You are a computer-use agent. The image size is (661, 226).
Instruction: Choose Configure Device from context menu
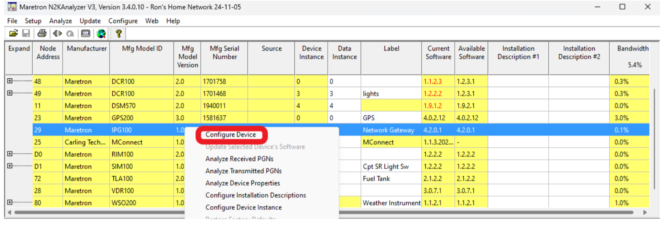coord(231,134)
